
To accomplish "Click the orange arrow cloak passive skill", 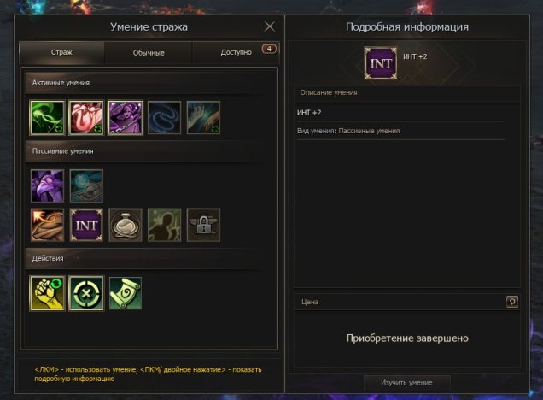I will [x=48, y=225].
